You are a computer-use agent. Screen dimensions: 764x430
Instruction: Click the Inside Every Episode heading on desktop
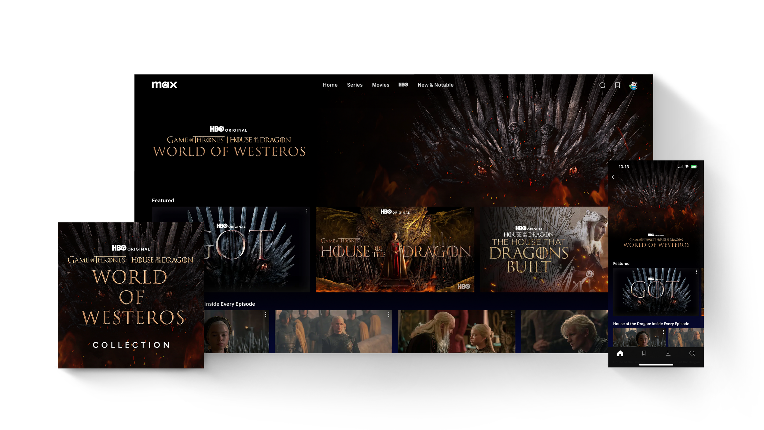pyautogui.click(x=230, y=304)
